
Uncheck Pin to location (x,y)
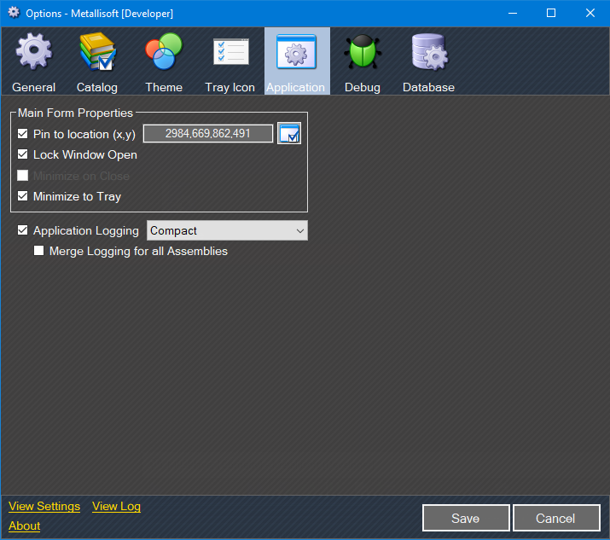(23, 134)
